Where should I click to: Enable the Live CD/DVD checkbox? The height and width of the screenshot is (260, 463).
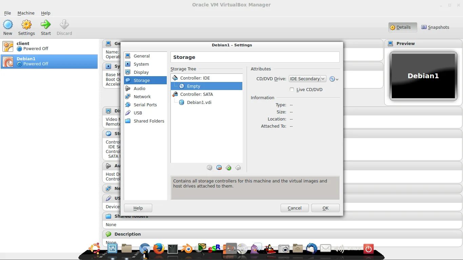coord(292,89)
